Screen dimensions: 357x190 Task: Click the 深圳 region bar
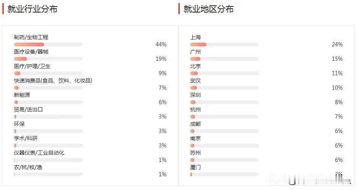224,102
